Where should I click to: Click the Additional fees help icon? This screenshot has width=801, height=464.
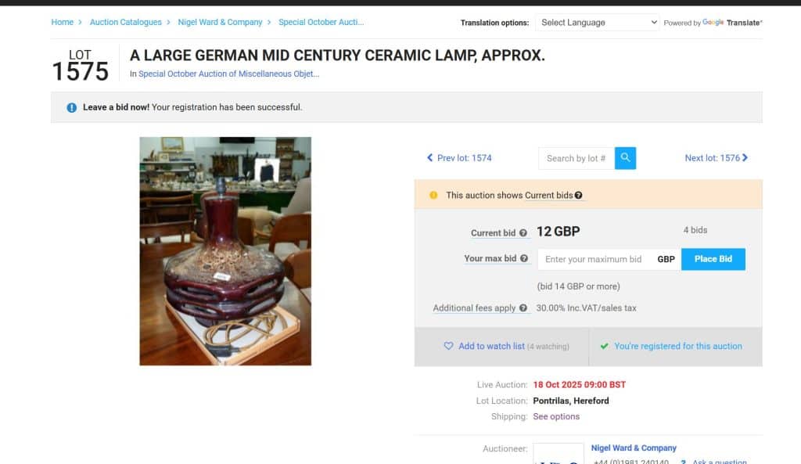pos(523,308)
